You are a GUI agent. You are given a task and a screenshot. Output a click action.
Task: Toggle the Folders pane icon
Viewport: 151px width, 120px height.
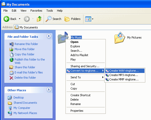coord(67,19)
